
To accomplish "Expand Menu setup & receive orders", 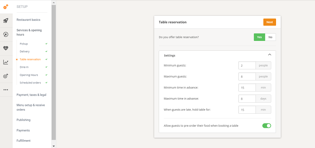I will [31, 107].
